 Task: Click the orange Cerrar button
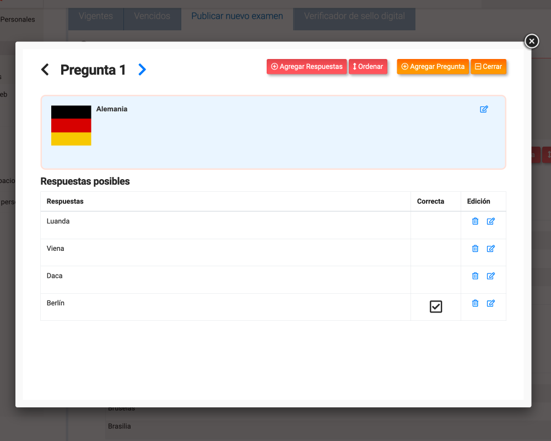point(488,67)
